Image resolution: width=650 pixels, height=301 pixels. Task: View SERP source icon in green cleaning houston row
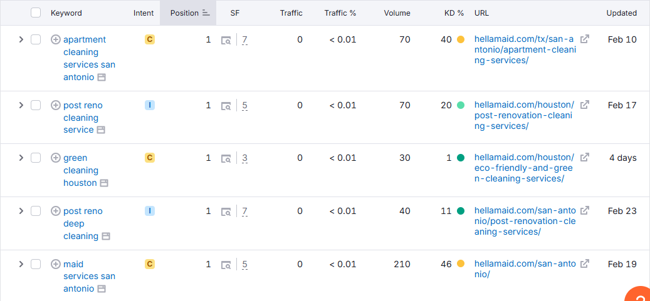[226, 158]
